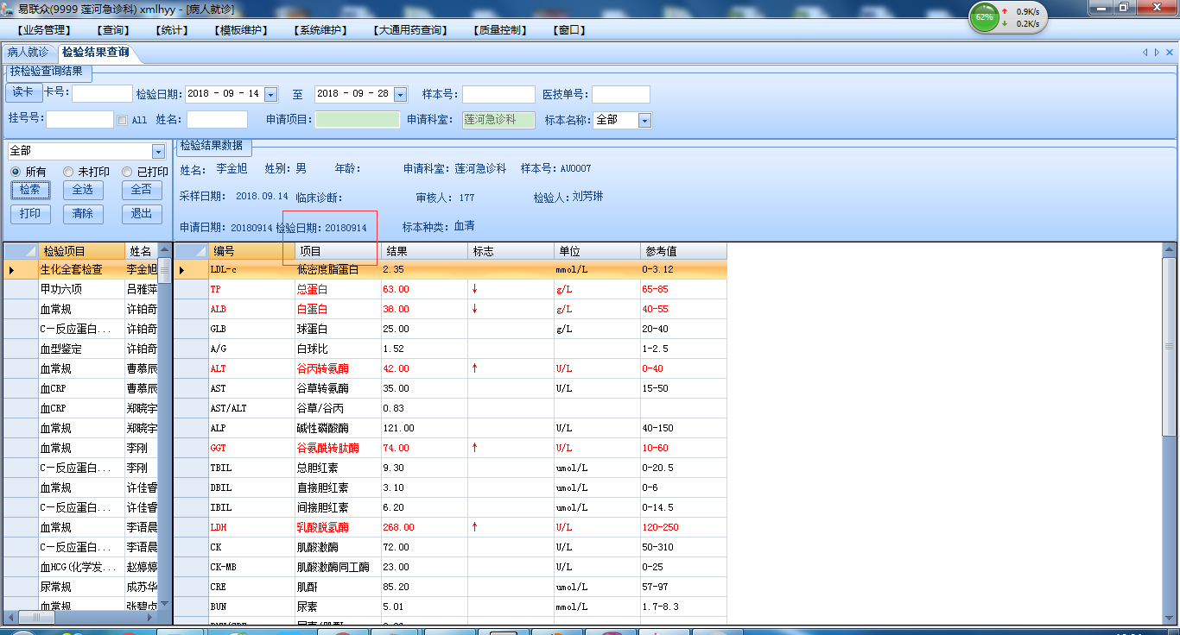Select the 所有 radio button
Image resolution: width=1180 pixels, height=635 pixels.
(x=15, y=172)
